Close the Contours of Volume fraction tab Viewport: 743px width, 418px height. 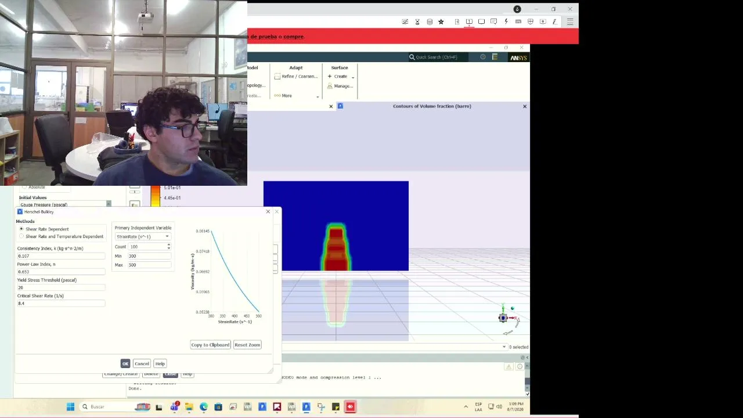pos(525,106)
